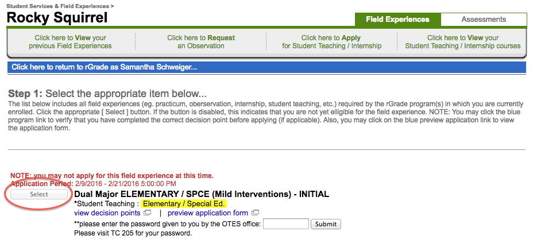Open the Assessments tab
This screenshot has height=247, width=533.
pos(484,20)
